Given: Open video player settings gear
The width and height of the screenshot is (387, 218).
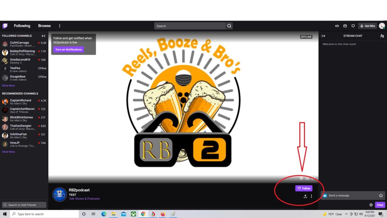Looking at the screenshot, I should pyautogui.click(x=301, y=178).
